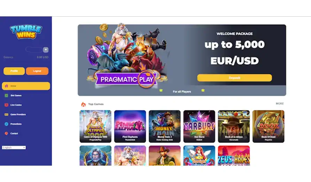The height and width of the screenshot is (182, 311).
Task: Click the orange Logout button
Action: click(x=37, y=71)
